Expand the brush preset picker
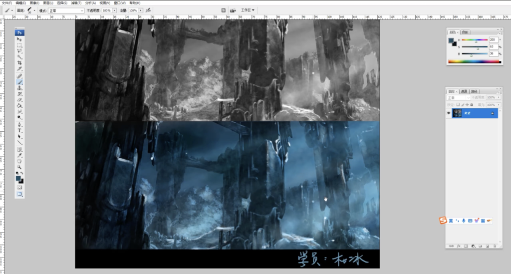 pos(34,10)
